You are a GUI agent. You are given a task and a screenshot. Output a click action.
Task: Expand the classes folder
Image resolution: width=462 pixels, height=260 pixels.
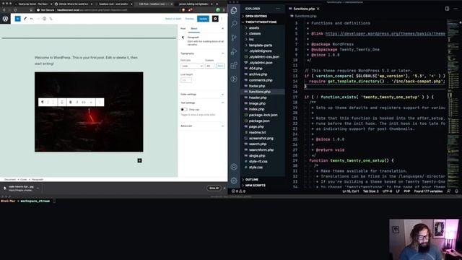[x=263, y=34]
